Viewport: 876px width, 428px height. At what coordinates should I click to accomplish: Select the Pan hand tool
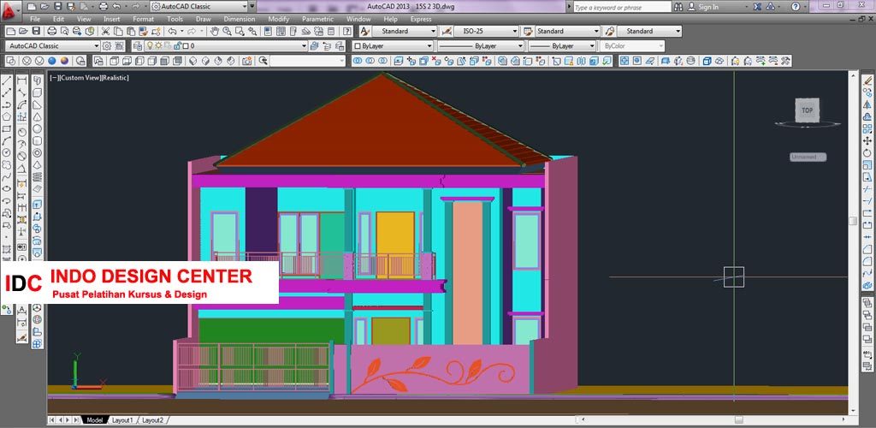point(214,32)
